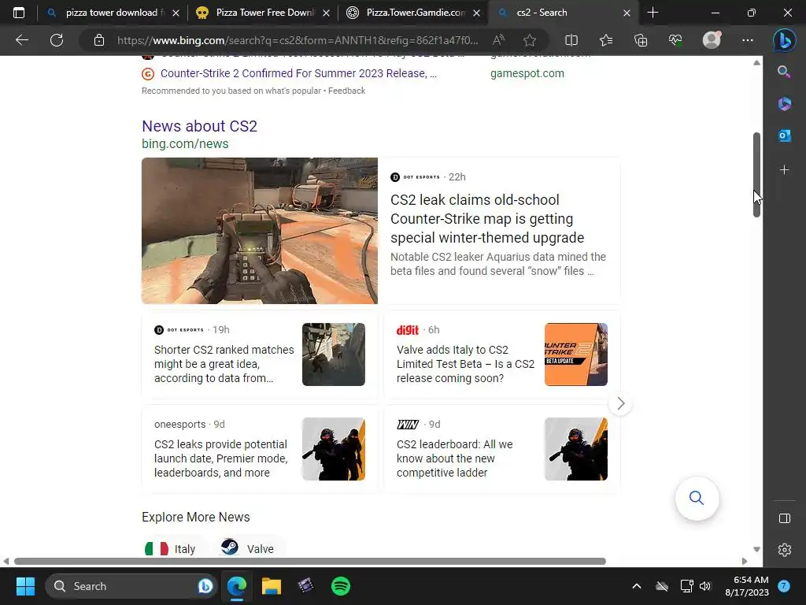This screenshot has width=806, height=605.
Task: Read the Shorter CS2 ranked matches article
Action: coord(224,364)
